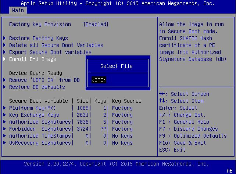236x174 pixels.
Task: Click the +/-: Change Opt. hint
Action: coord(183,115)
